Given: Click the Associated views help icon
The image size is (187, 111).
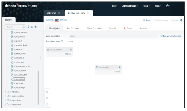Looking at the screenshot, I should coord(62,41).
